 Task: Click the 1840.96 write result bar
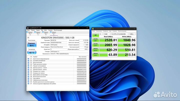tap(127, 40)
